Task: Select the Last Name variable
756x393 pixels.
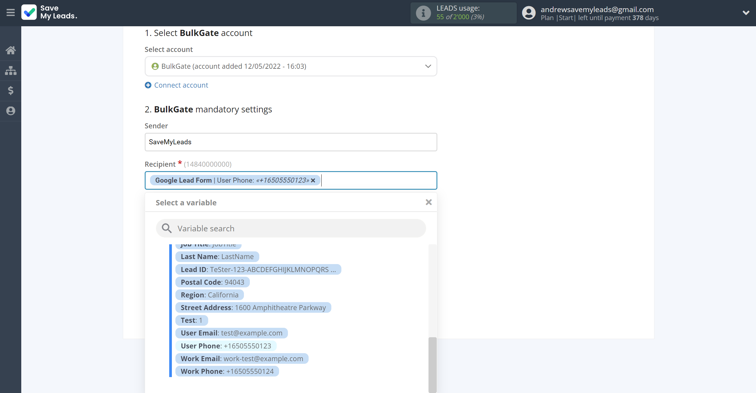Action: click(217, 257)
